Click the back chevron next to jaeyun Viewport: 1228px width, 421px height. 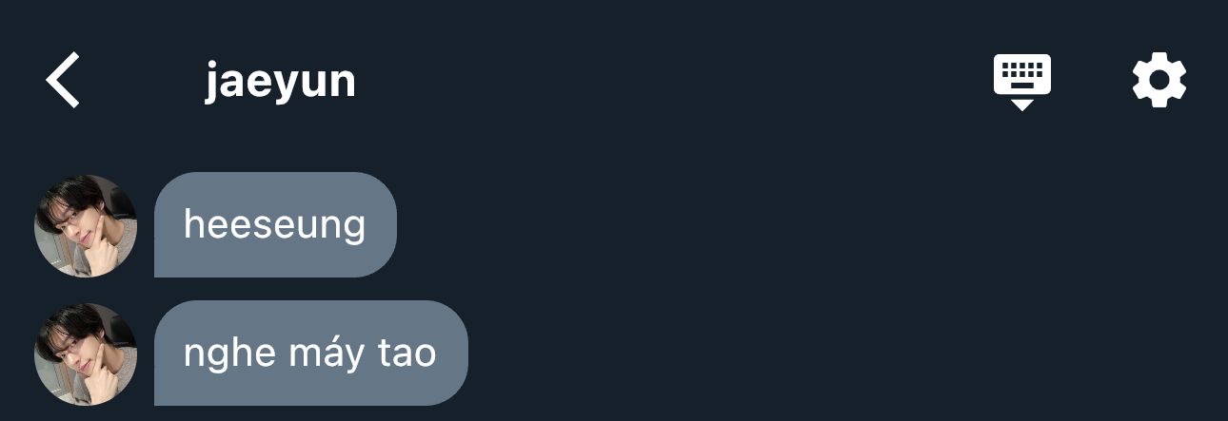[63, 81]
